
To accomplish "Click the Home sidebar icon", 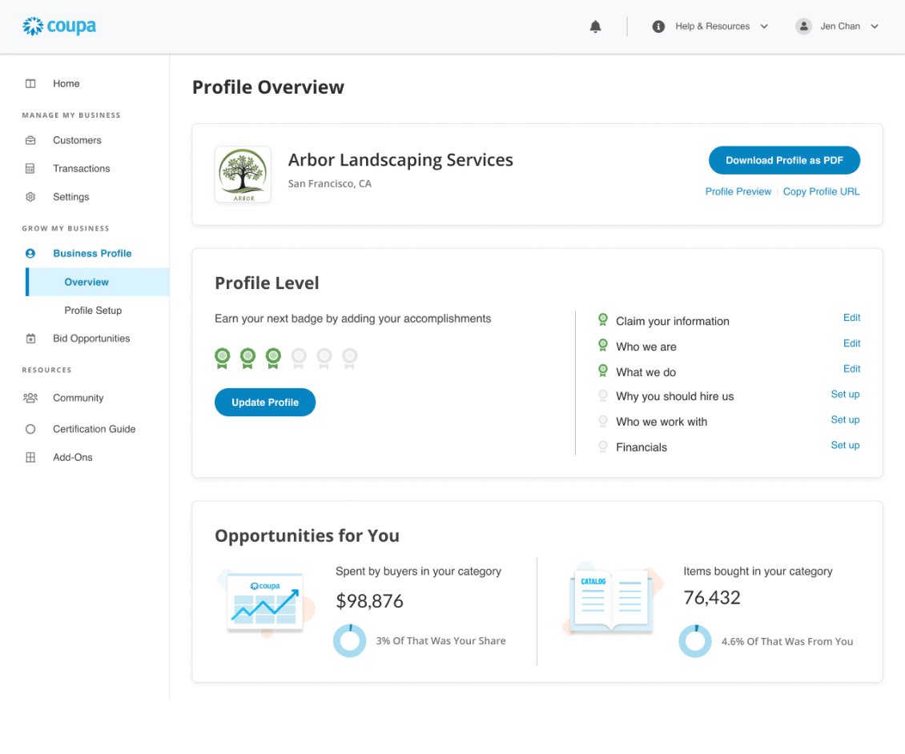I will [30, 83].
